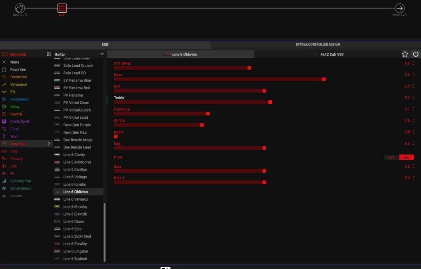Click the output arrow block in signal chain

click(x=399, y=8)
